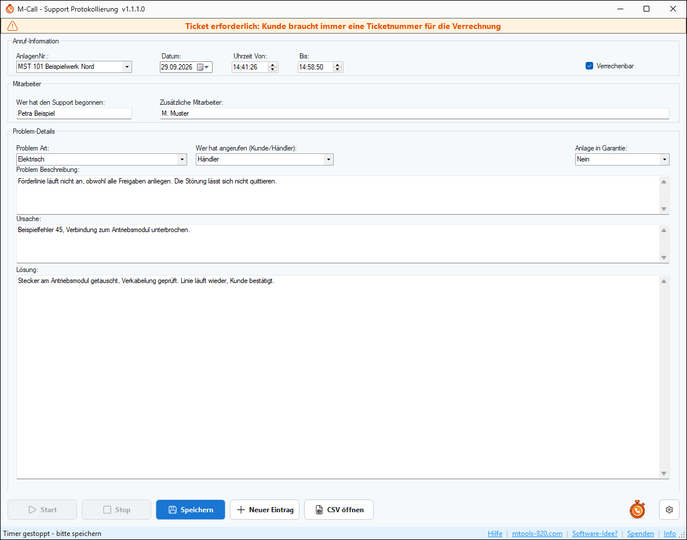Open the Wer hat angerufen dropdown
Viewport: 687px width, 540px height.
click(x=328, y=159)
